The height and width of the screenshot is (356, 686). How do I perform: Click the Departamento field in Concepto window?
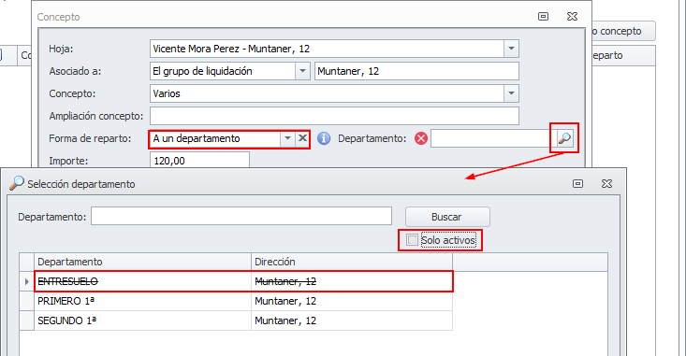(x=493, y=138)
